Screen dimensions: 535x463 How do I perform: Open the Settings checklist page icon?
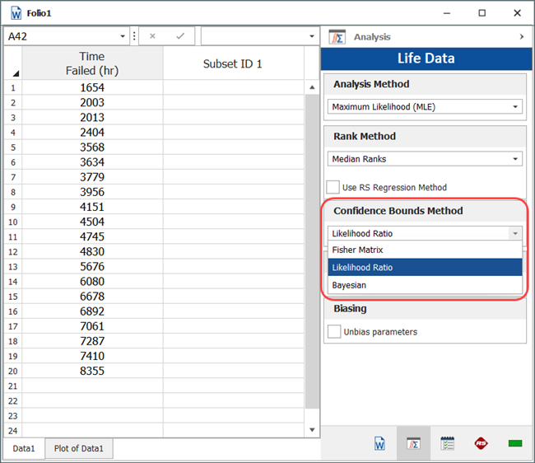click(447, 443)
